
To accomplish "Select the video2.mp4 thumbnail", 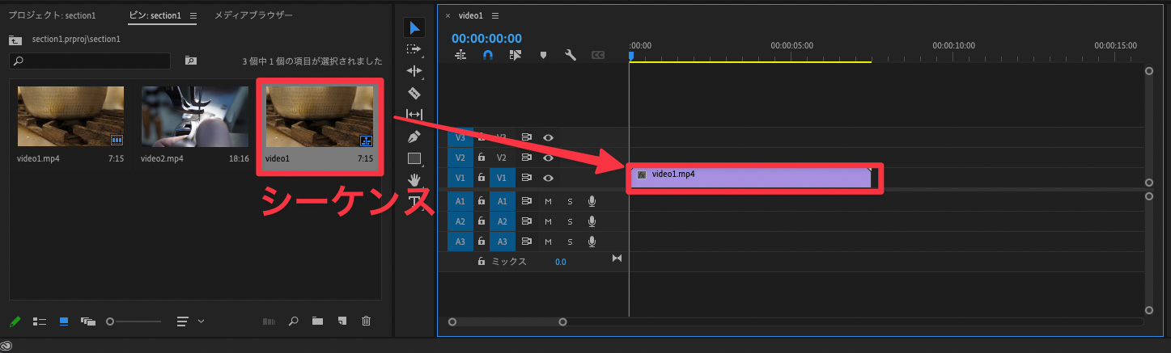I will [x=195, y=116].
